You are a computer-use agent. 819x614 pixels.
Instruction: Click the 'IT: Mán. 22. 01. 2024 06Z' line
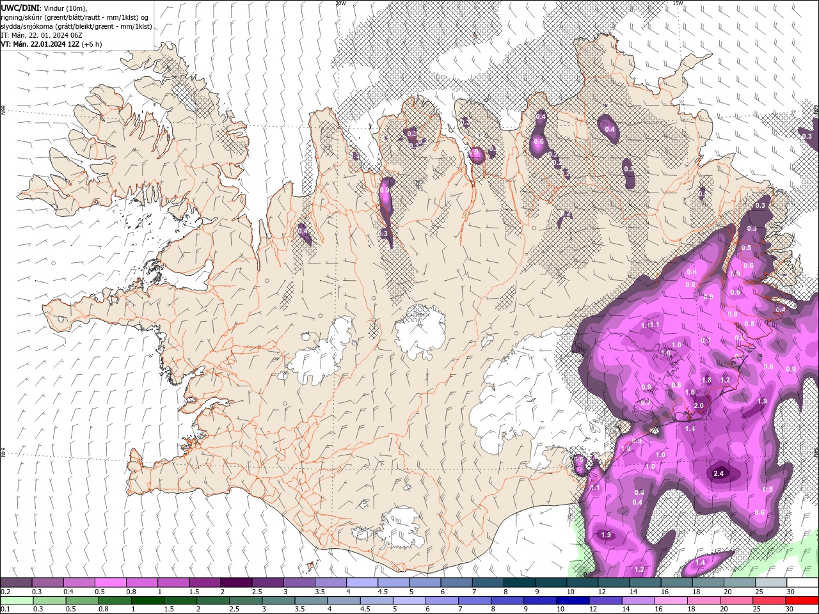(x=42, y=35)
